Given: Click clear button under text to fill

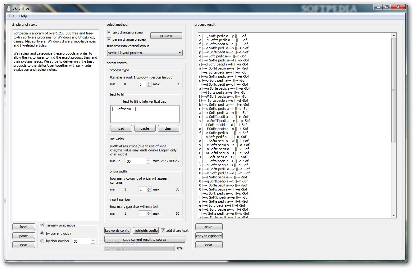Looking at the screenshot, I should pos(168,128).
